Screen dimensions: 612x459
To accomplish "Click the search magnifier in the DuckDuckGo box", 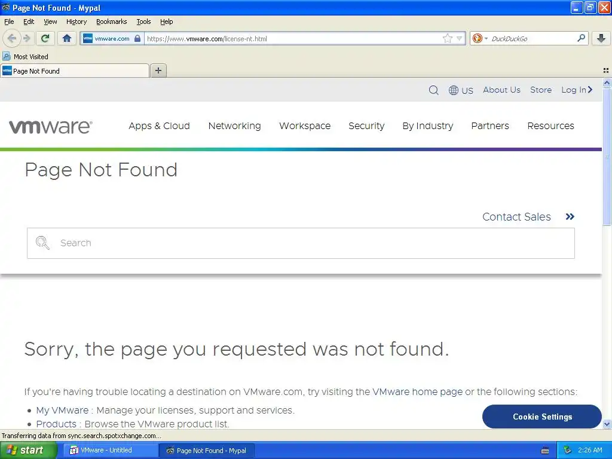I will (581, 38).
